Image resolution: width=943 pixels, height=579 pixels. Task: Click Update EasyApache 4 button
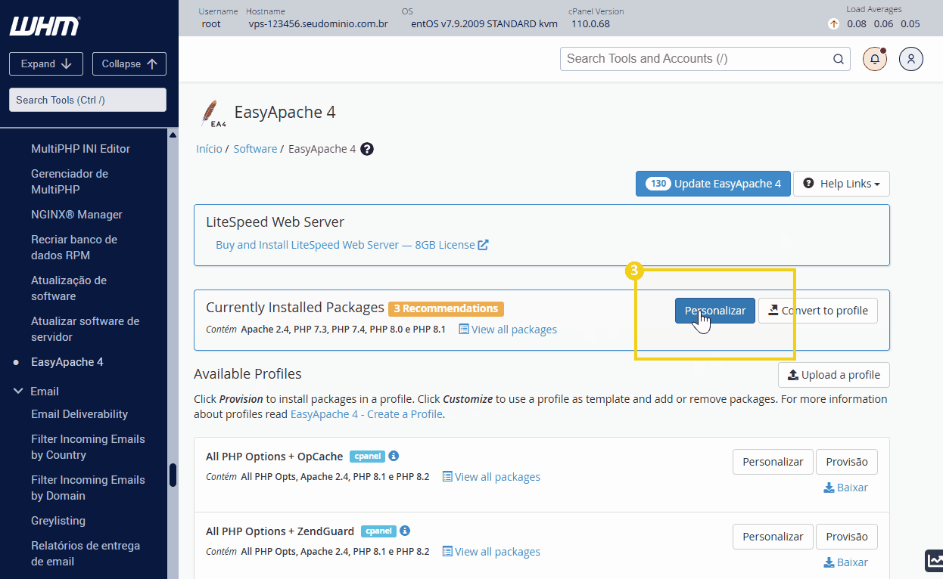point(713,184)
